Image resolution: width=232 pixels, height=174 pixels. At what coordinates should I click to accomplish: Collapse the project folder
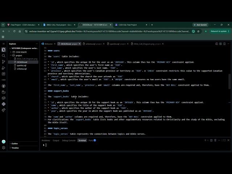pos(19,55)
